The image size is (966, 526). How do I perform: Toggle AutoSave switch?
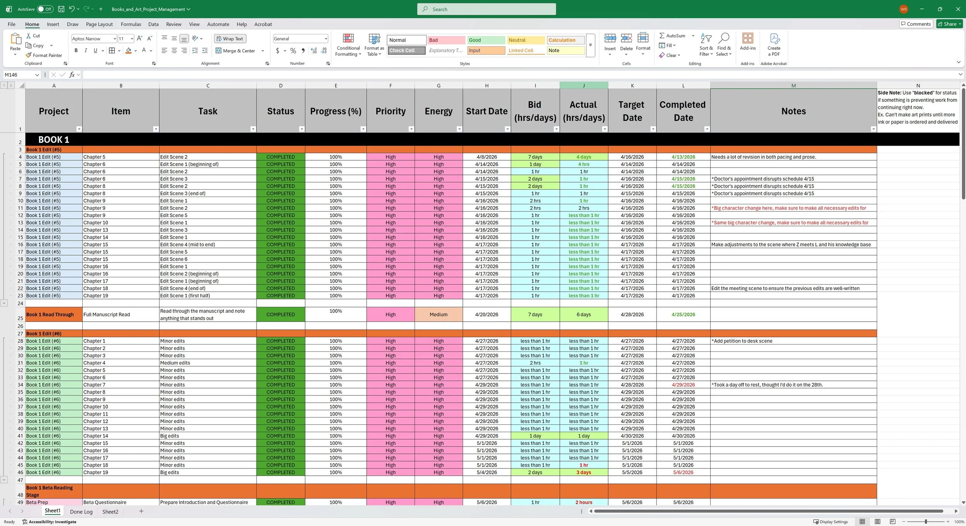45,9
